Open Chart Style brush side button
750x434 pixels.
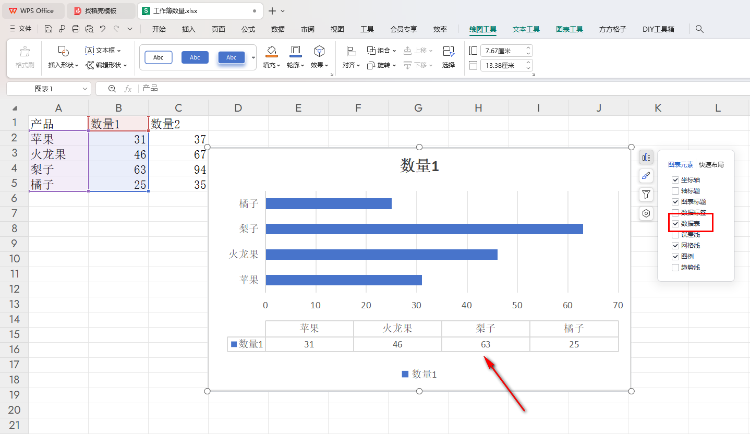[646, 176]
